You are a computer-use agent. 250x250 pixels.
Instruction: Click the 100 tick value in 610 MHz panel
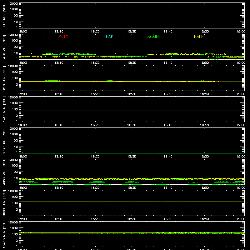15,78
